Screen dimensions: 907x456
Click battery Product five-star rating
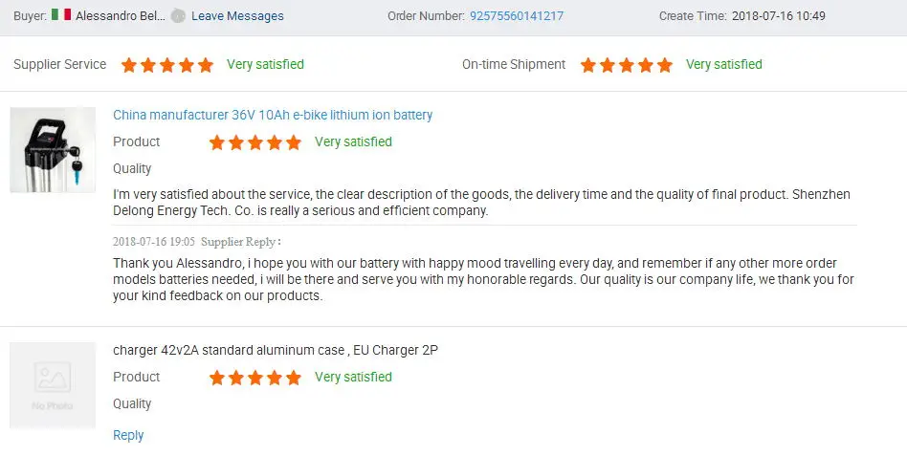click(x=255, y=142)
